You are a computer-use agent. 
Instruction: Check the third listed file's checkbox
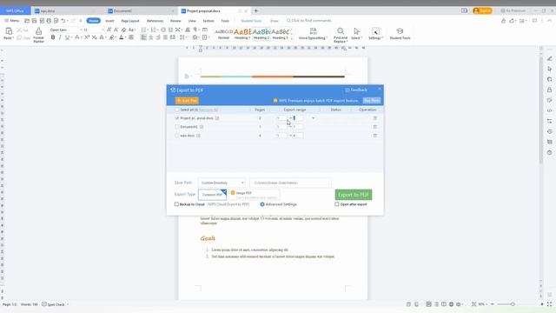coord(177,136)
